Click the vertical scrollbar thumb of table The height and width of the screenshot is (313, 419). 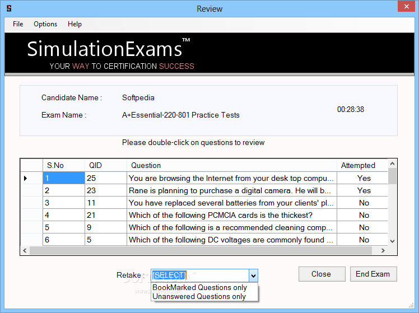click(392, 176)
